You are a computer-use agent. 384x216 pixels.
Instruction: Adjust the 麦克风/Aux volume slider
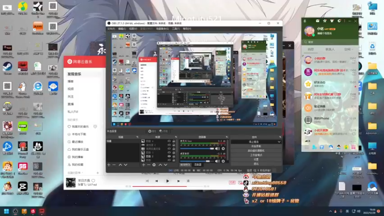tap(197, 149)
